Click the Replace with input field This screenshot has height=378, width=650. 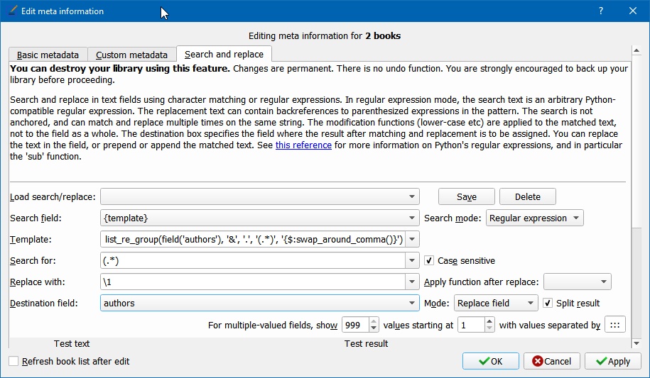253,282
